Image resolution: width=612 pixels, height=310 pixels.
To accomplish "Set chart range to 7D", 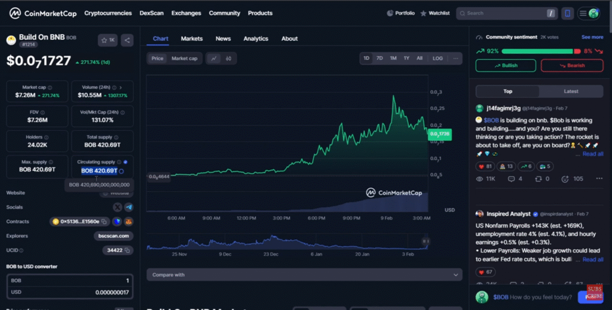I will [x=380, y=58].
